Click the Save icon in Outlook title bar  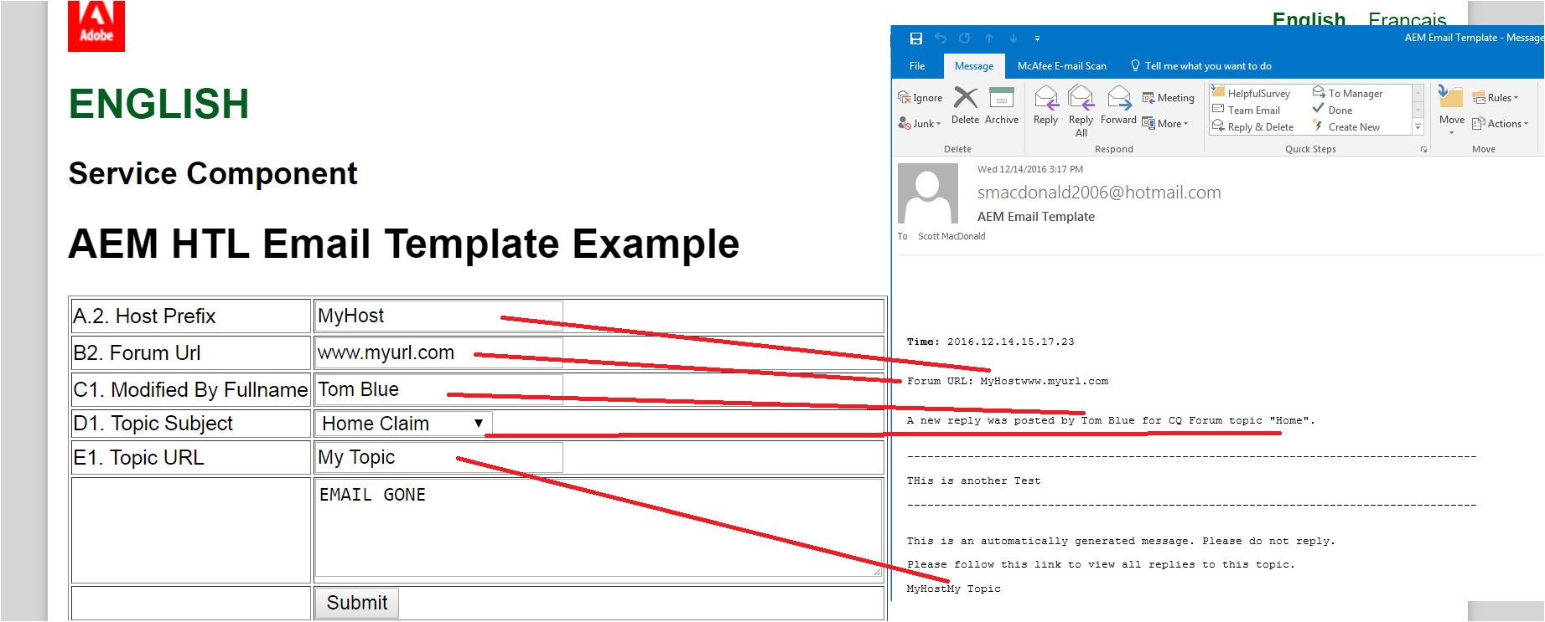click(x=916, y=39)
